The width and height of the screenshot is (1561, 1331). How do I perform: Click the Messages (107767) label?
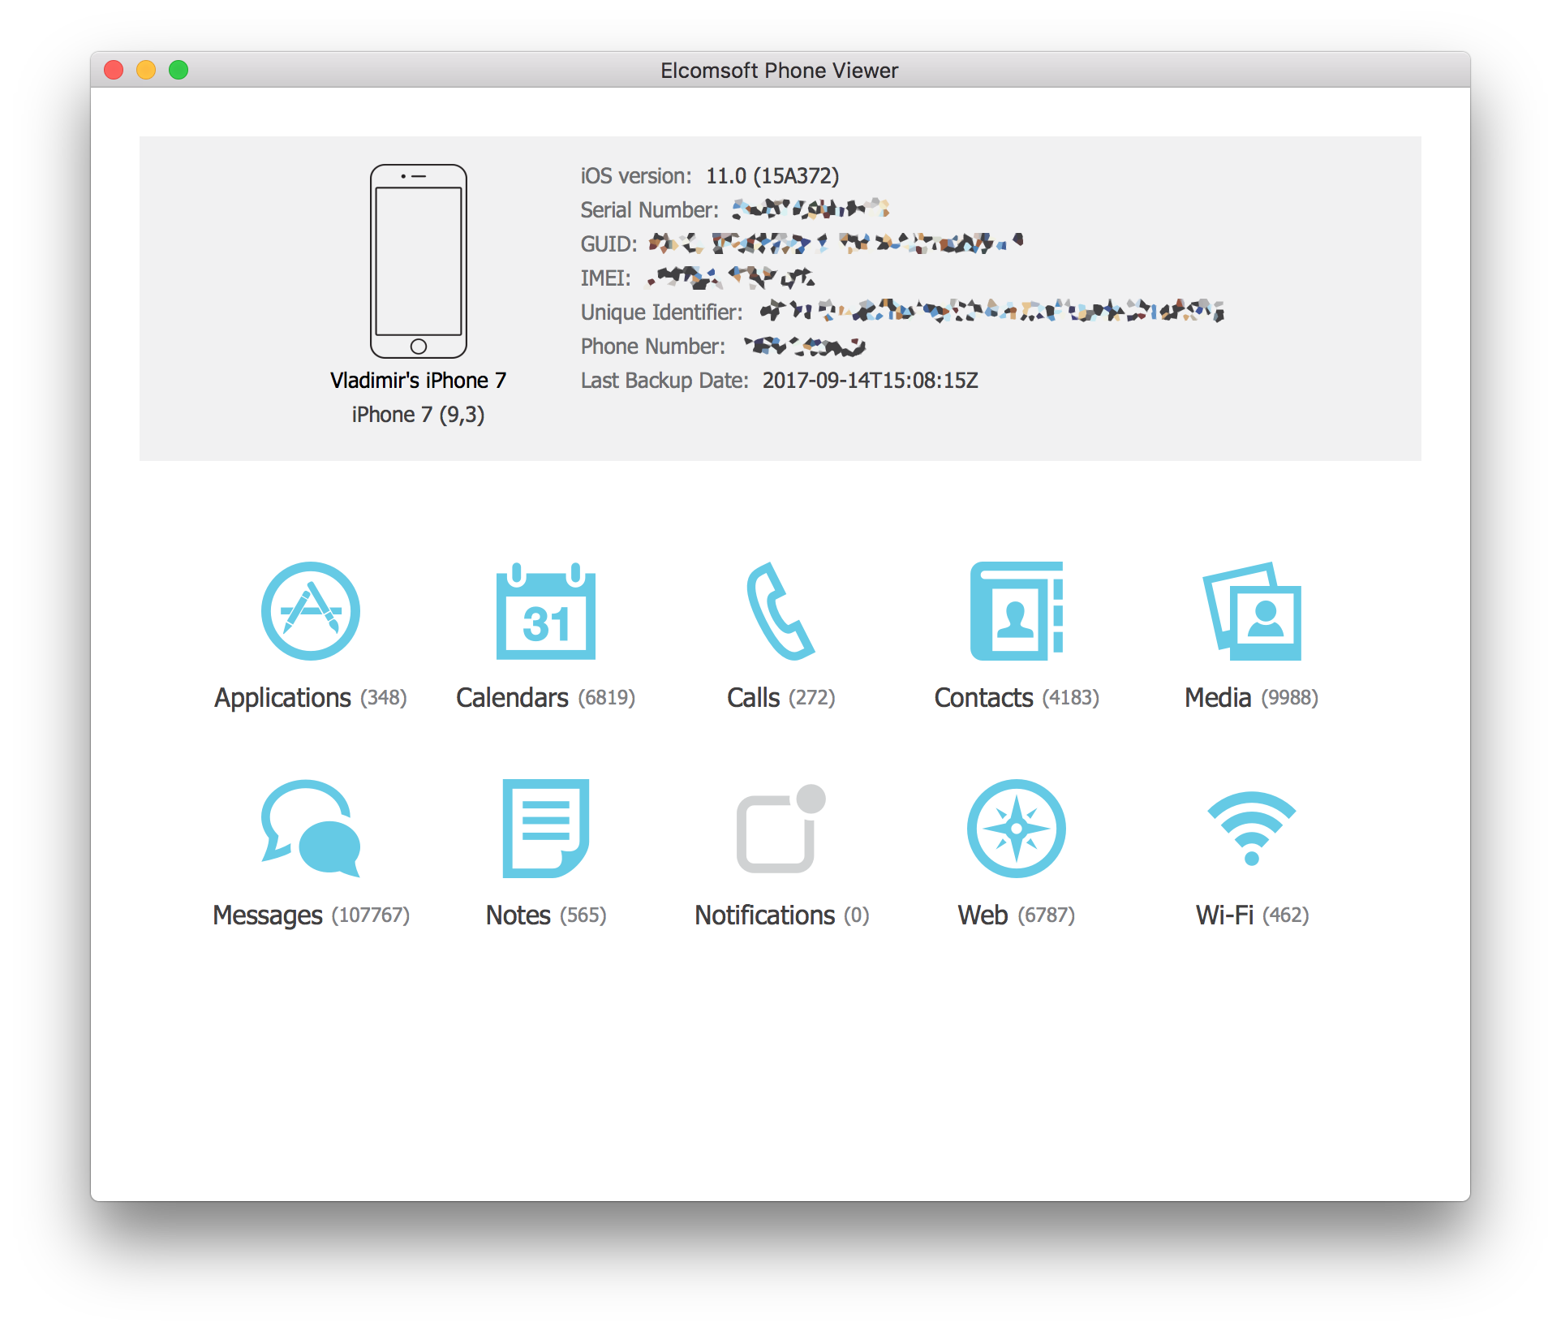coord(311,915)
